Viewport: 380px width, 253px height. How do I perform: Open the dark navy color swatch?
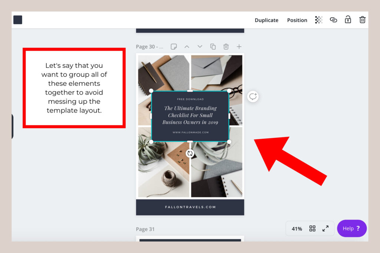point(18,20)
